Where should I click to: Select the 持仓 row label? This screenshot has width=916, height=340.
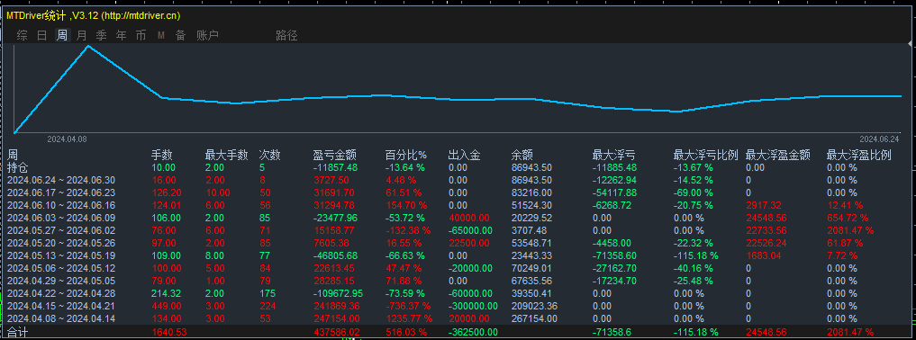(x=18, y=167)
